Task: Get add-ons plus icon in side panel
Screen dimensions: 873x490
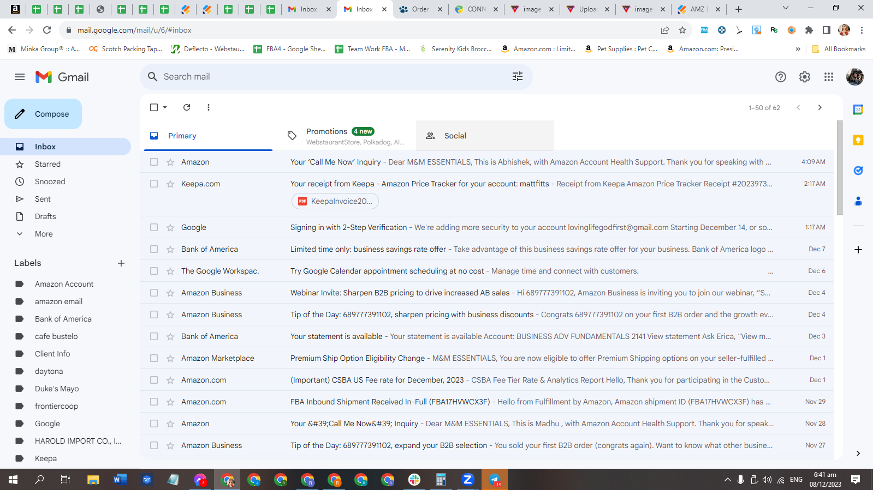Action: (x=858, y=250)
